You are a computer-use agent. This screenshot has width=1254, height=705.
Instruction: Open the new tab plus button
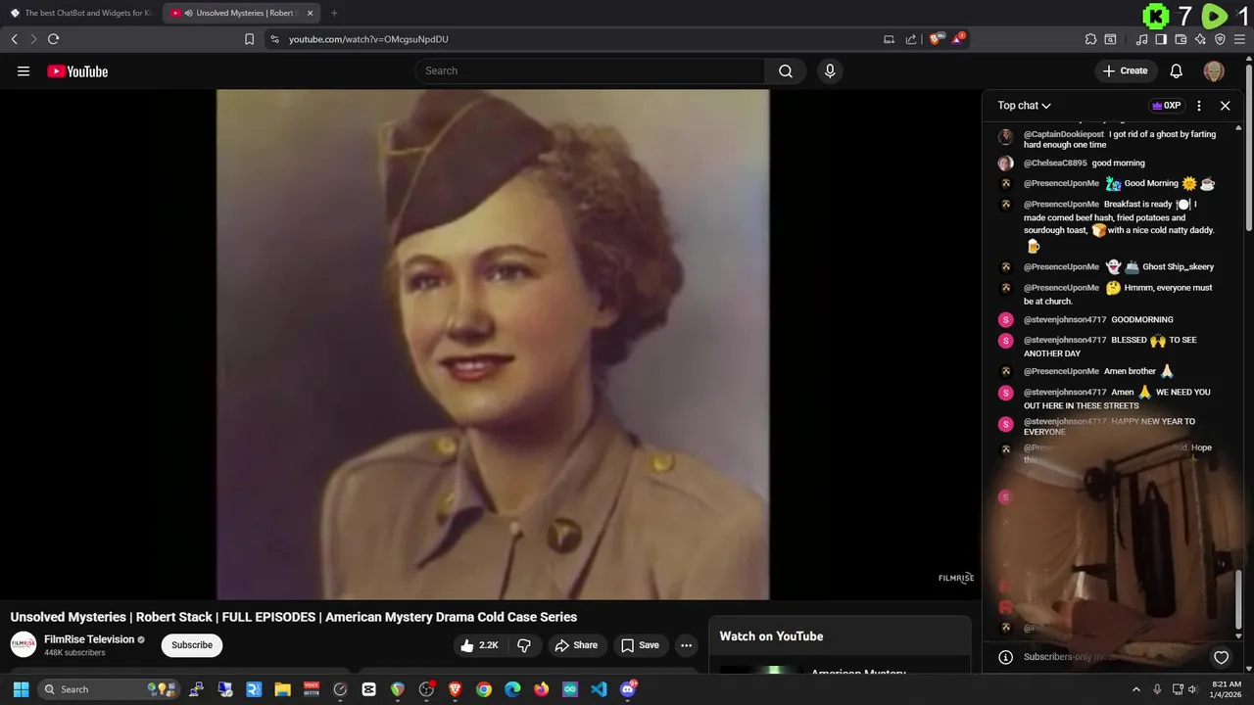click(334, 13)
